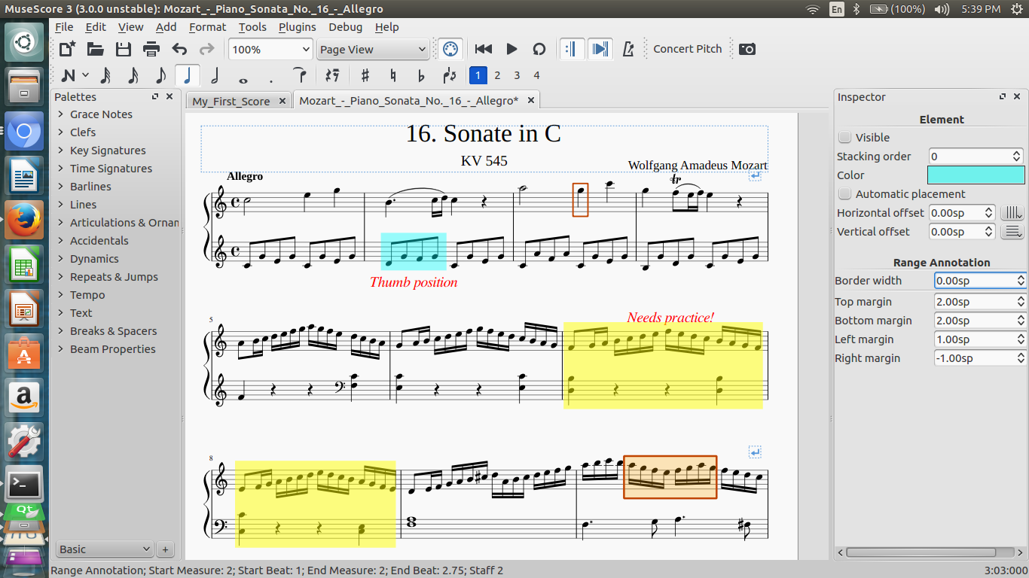Close the My_First_Score tab
This screenshot has width=1029, height=578.
pyautogui.click(x=282, y=101)
